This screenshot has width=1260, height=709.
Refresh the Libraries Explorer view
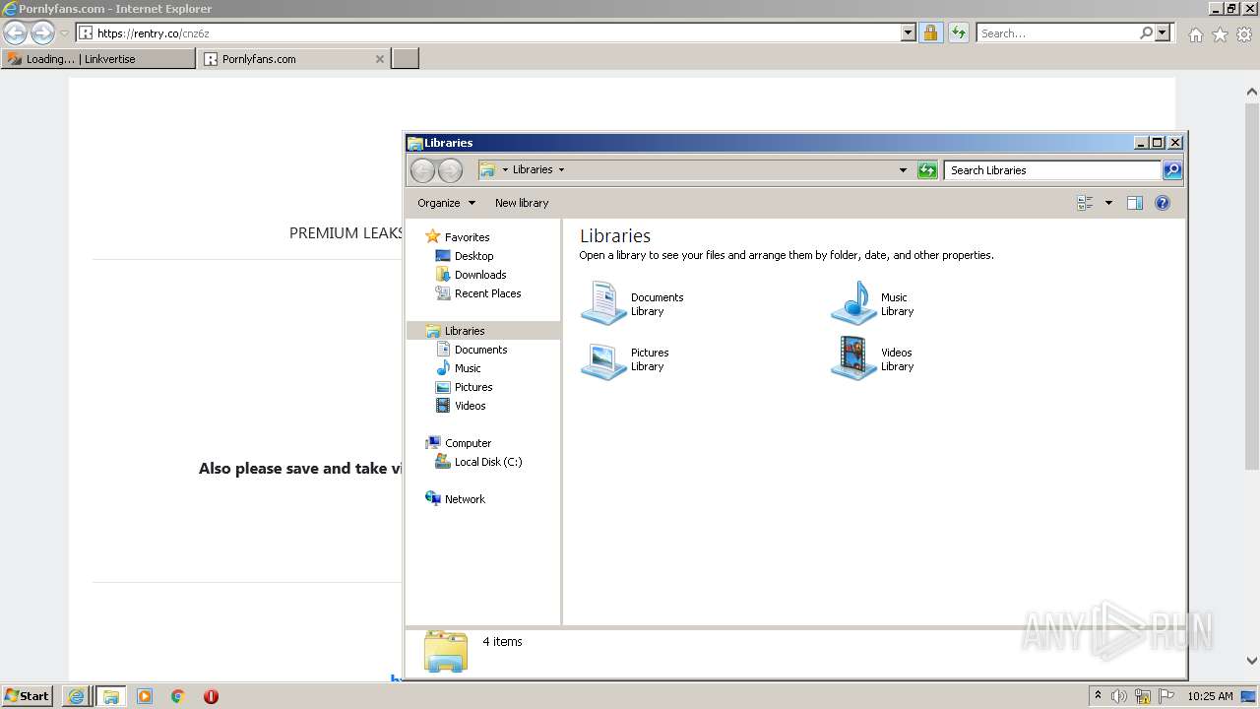coord(927,170)
